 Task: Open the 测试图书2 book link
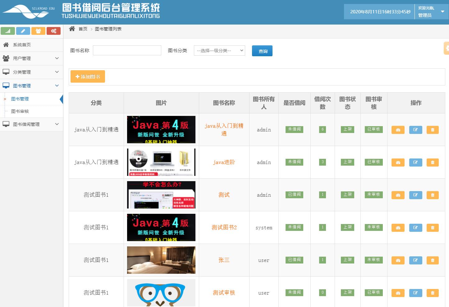(224, 227)
